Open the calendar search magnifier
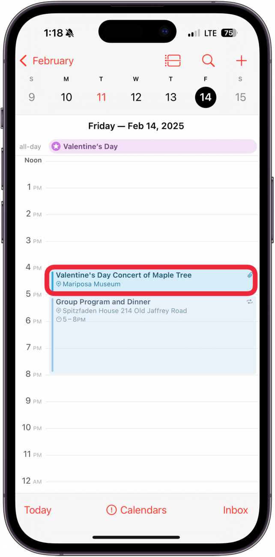The height and width of the screenshot is (557, 275). click(208, 61)
